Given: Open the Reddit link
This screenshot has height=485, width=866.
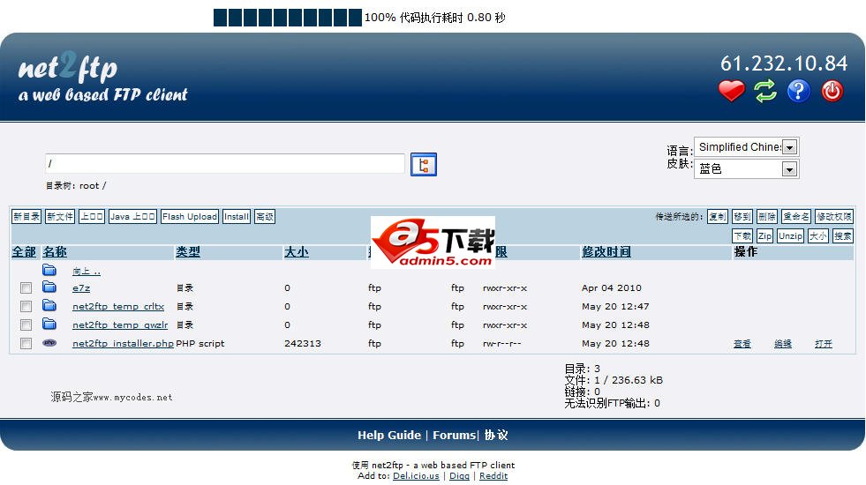Looking at the screenshot, I should (x=493, y=476).
